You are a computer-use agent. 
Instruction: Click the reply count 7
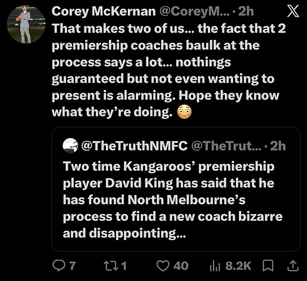point(72,266)
